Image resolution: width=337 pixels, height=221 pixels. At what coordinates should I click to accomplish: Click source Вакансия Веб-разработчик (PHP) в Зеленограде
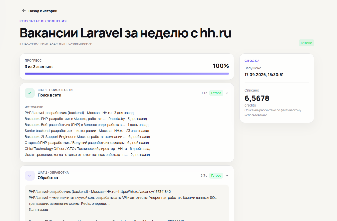86,125
